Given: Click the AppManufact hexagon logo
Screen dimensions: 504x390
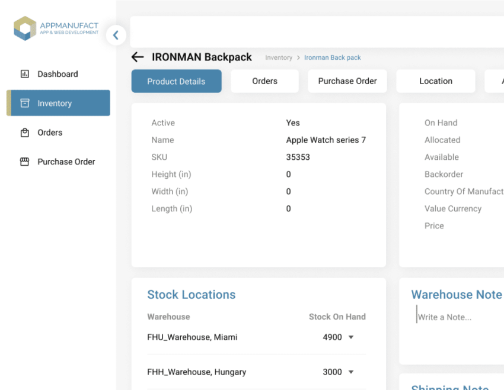Looking at the screenshot, I should coord(25,28).
